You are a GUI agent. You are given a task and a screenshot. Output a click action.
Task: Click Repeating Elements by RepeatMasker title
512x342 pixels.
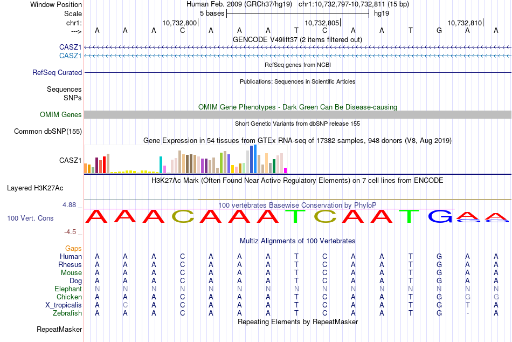coord(297,322)
